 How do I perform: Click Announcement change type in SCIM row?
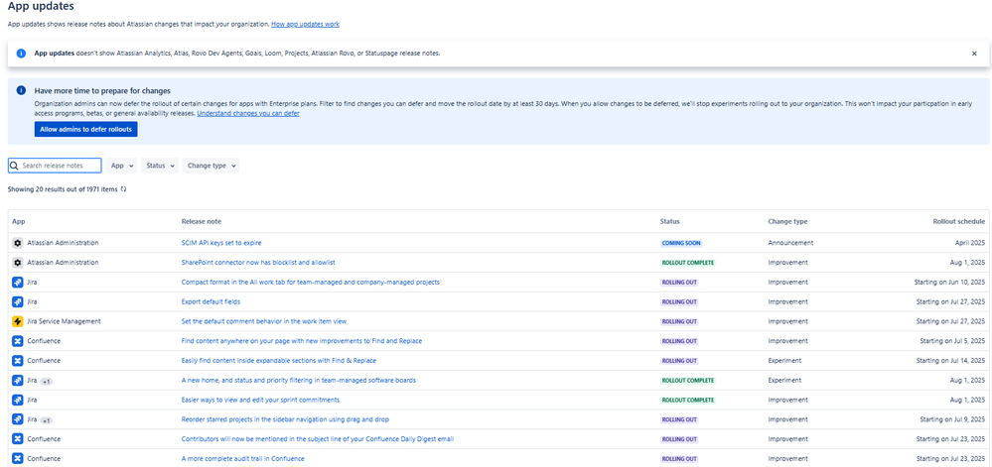point(790,243)
